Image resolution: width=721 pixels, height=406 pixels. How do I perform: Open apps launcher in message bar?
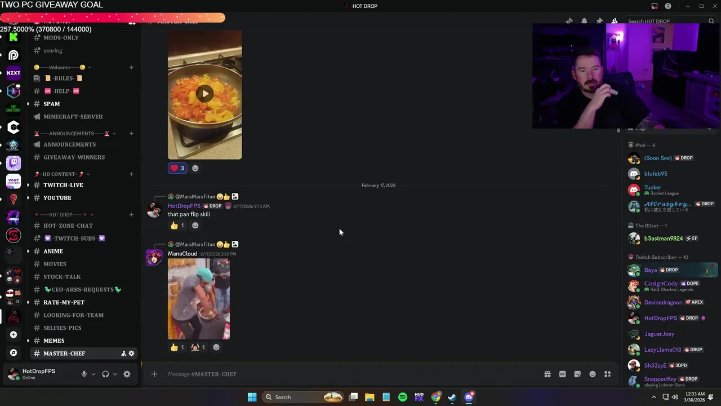pos(608,374)
